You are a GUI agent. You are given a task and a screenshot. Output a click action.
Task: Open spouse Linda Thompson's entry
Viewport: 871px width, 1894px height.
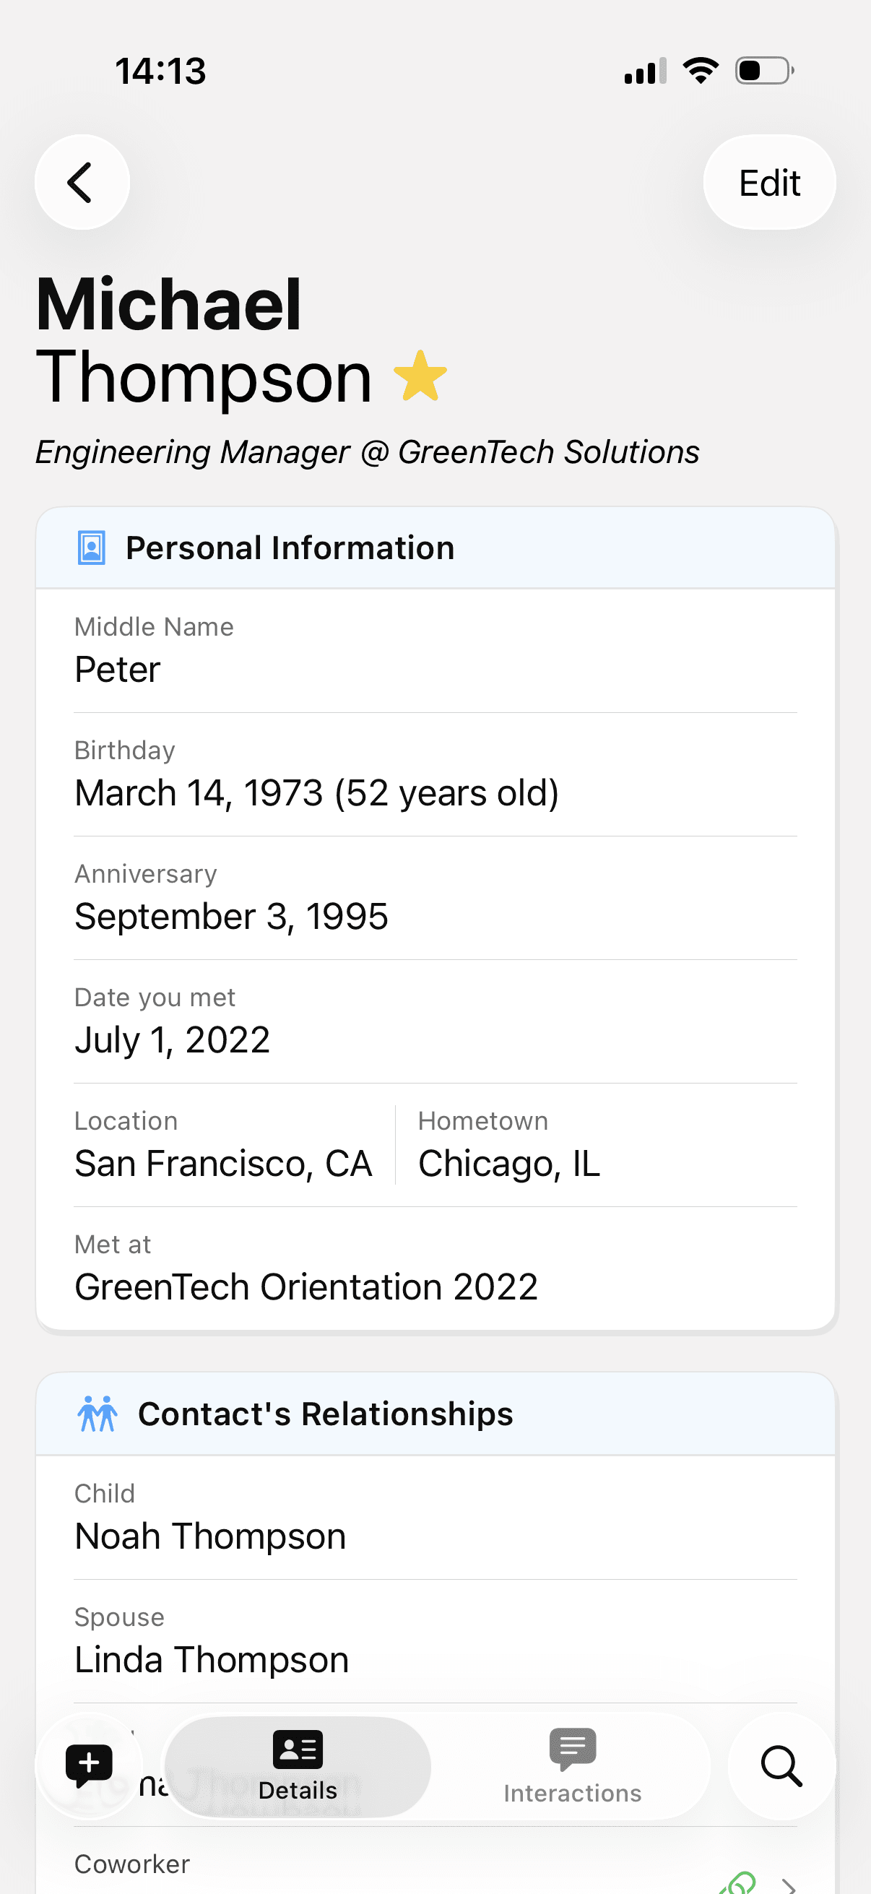coord(212,1659)
